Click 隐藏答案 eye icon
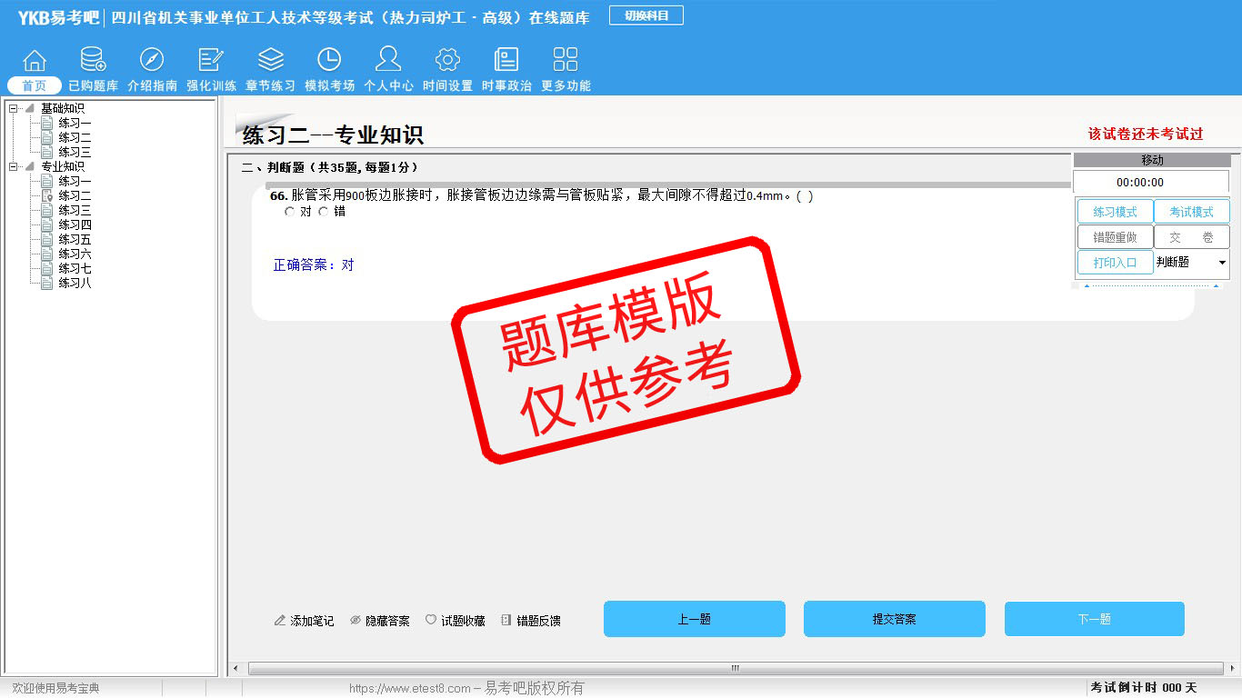 click(x=356, y=621)
